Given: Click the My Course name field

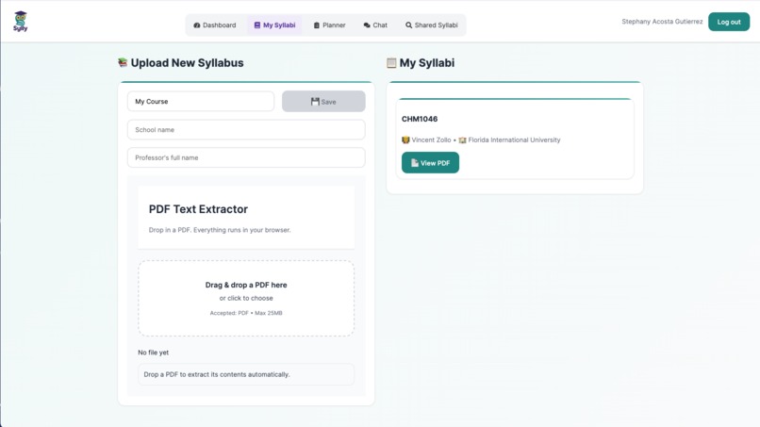Looking at the screenshot, I should [201, 101].
